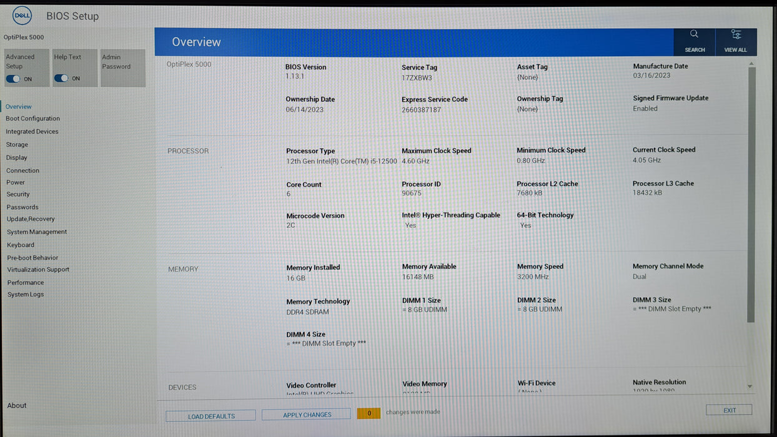Click the vertical scrollbar thumb
This screenshot has width=777, height=437.
(751, 195)
